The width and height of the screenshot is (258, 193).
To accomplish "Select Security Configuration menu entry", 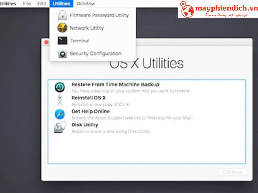I will pyautogui.click(x=93, y=53).
